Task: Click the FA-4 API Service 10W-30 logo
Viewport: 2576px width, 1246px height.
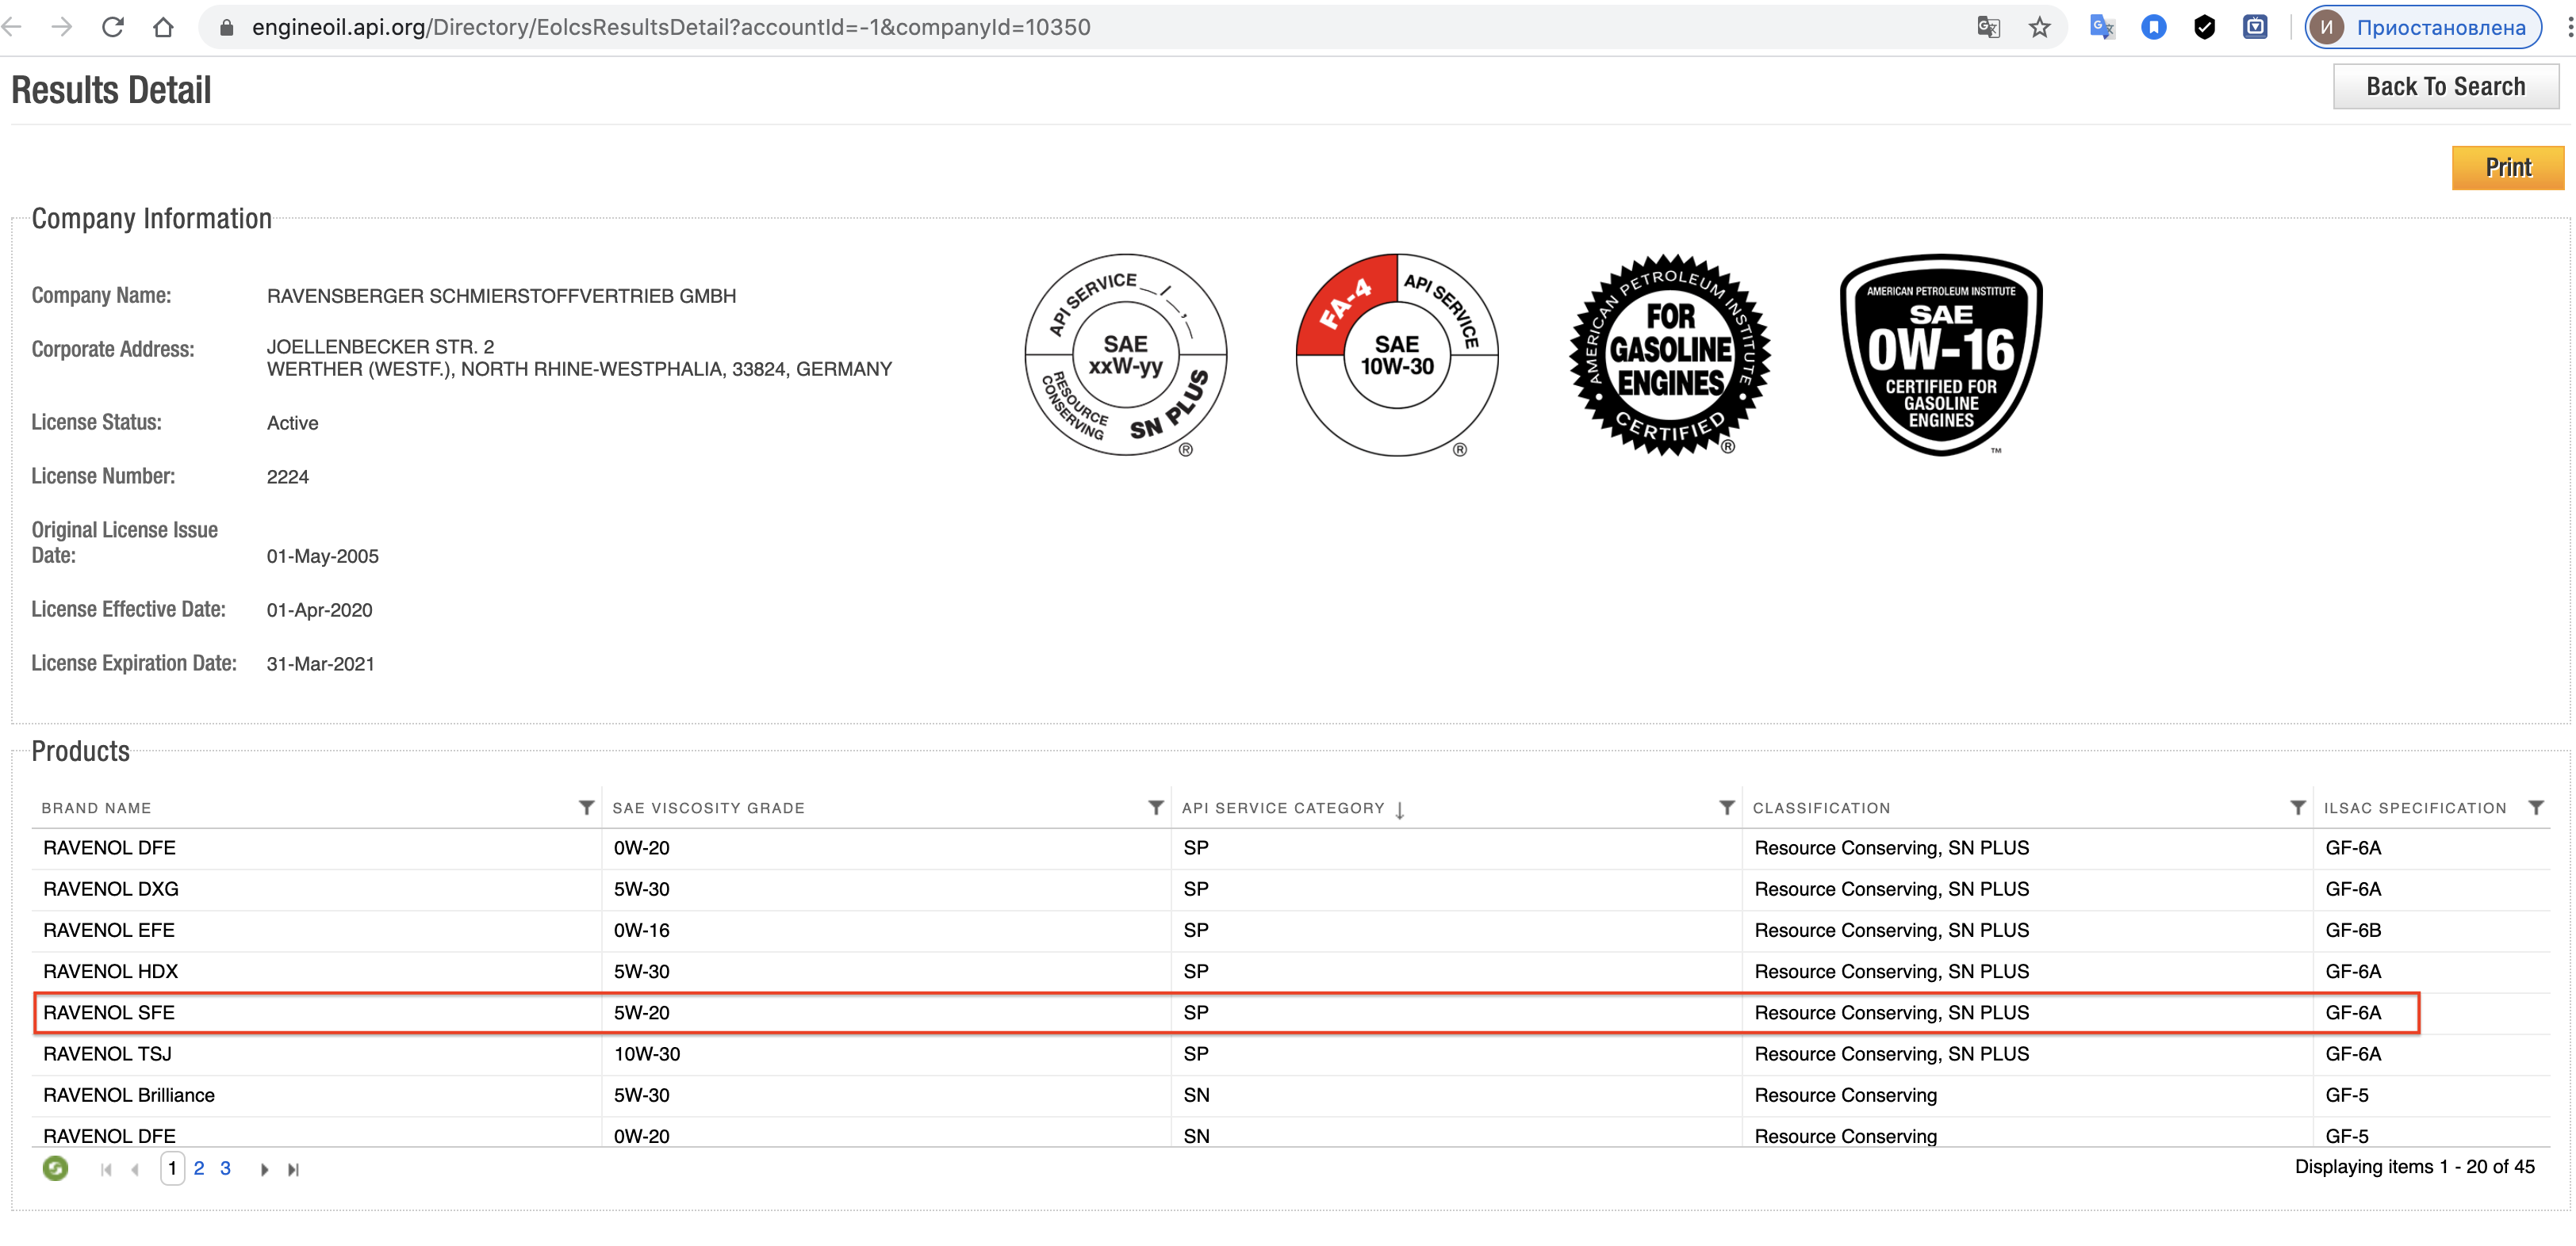Action: [1397, 355]
